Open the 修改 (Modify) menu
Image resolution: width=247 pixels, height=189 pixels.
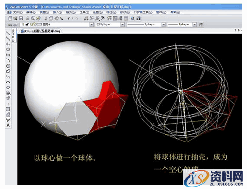point(125,12)
